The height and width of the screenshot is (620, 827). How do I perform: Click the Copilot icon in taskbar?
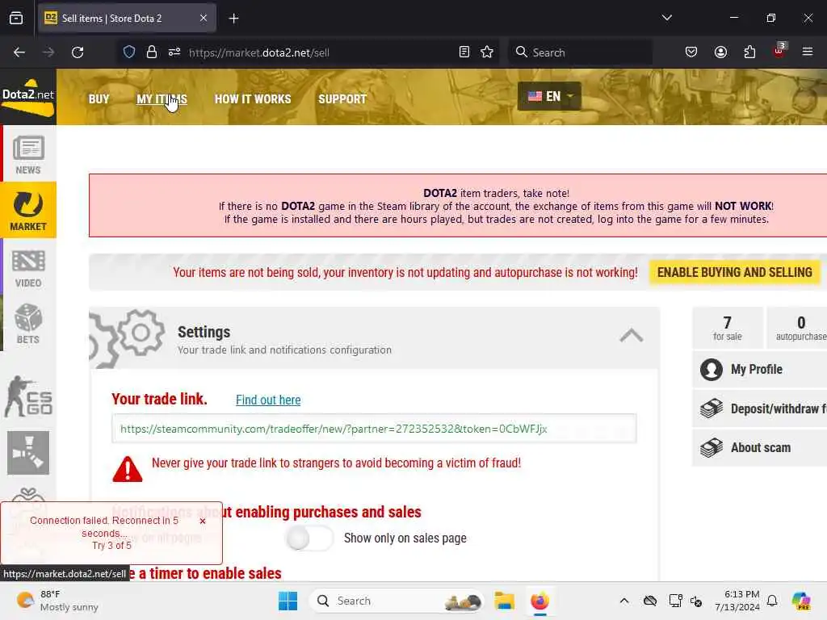point(801,601)
